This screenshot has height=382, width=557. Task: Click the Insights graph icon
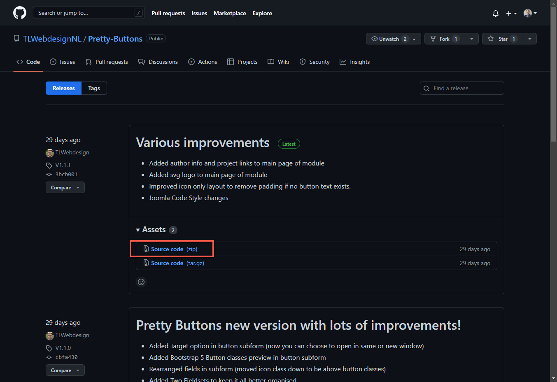click(343, 61)
